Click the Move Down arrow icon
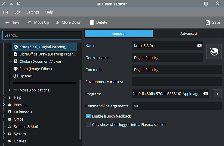This screenshot has width=224, height=146. [x=57, y=23]
